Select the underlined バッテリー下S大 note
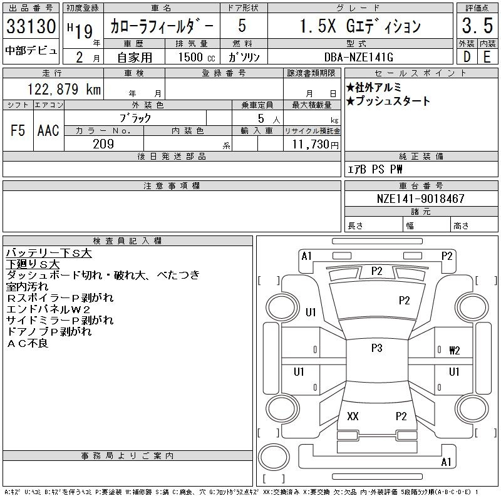This screenshot has height=501, width=501. pos(49,253)
